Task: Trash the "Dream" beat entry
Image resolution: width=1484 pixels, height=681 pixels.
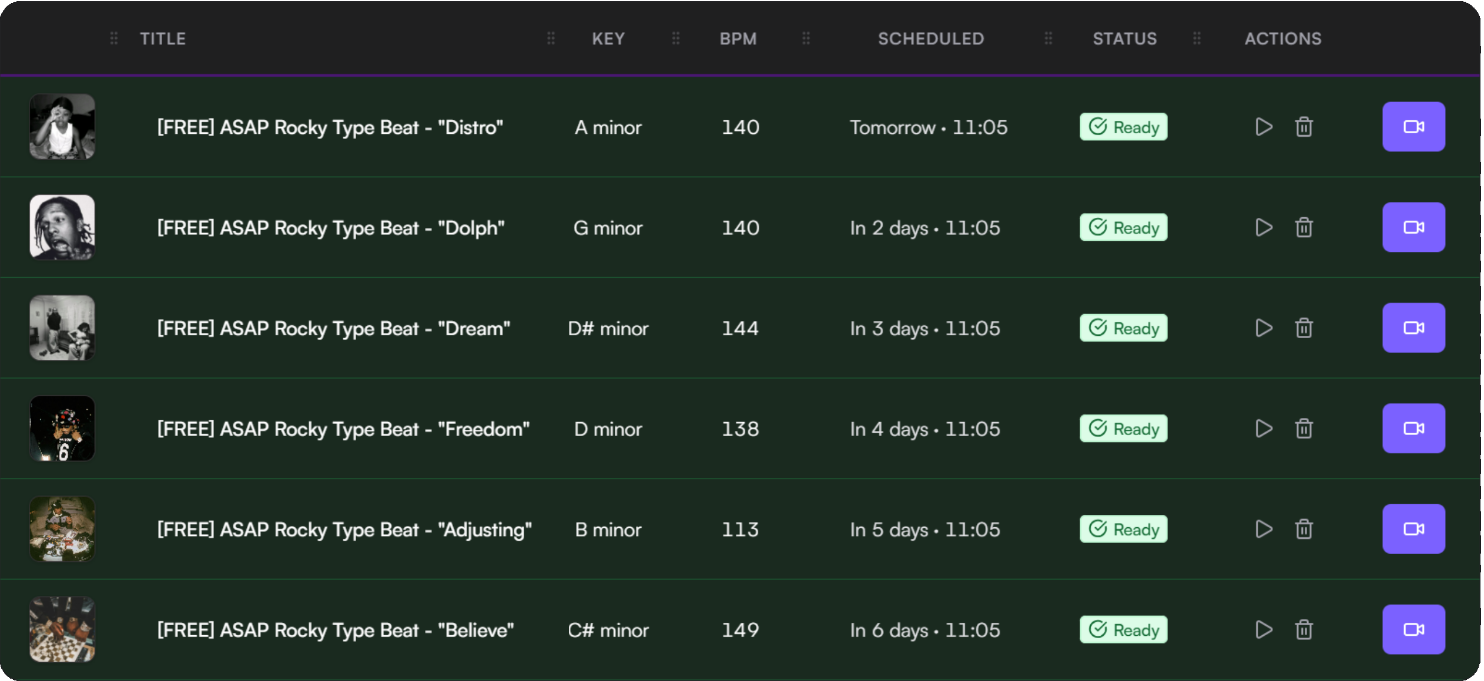Action: pyautogui.click(x=1304, y=328)
